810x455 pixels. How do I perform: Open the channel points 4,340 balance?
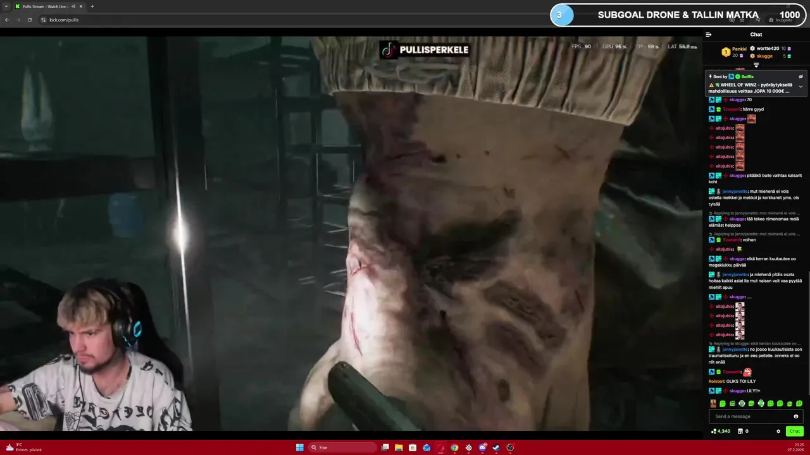[721, 431]
